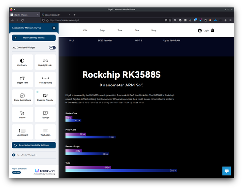Open the Report a Problem link

pyautogui.click(x=19, y=169)
